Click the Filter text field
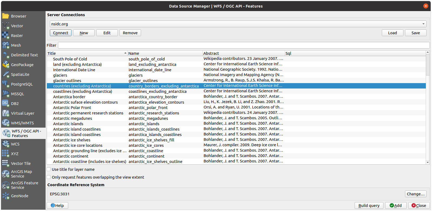This screenshot has width=432, height=211. point(244,45)
